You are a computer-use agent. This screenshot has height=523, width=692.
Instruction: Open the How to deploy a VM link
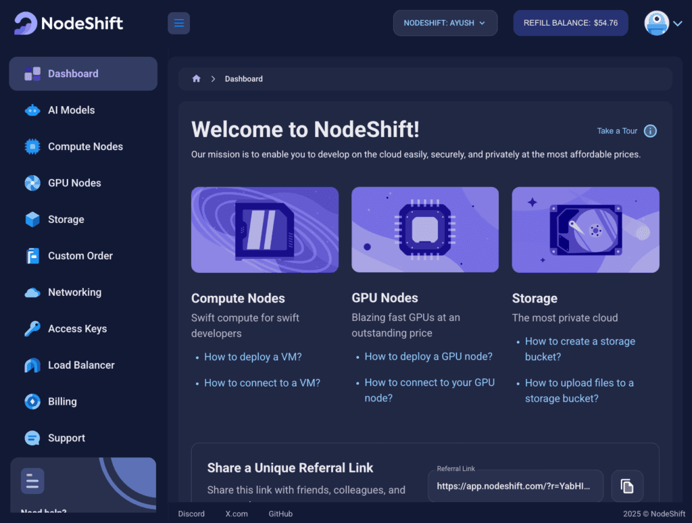(x=253, y=357)
